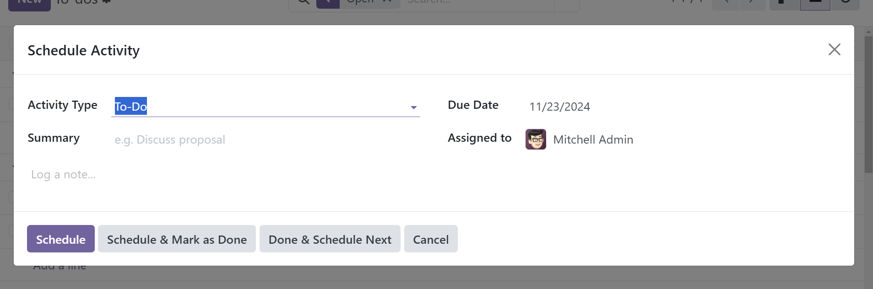Click the search magnifier icon
Screen dimensions: 873x289
click(304, 2)
